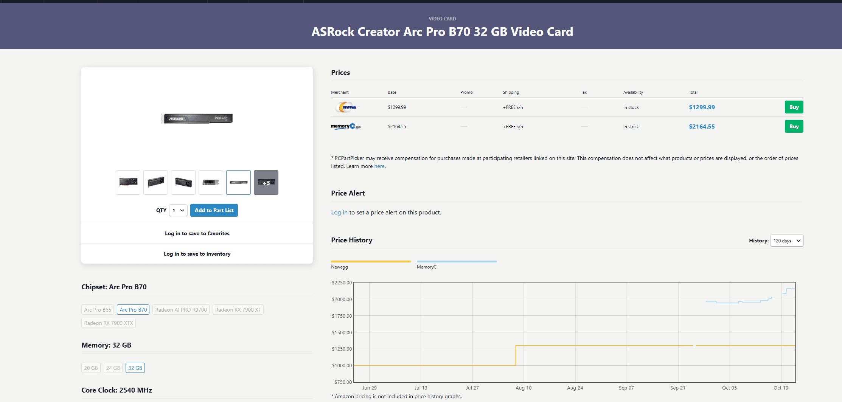Buy from Newegg at $1299.99
Image resolution: width=842 pixels, height=402 pixels.
click(794, 107)
